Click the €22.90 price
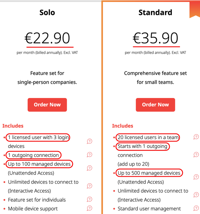 [47, 38]
